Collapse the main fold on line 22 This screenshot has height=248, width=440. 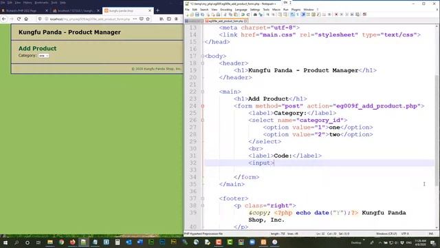point(203,92)
